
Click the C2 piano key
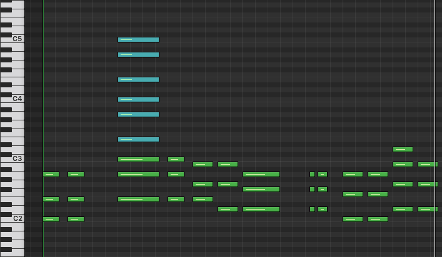(x=12, y=218)
